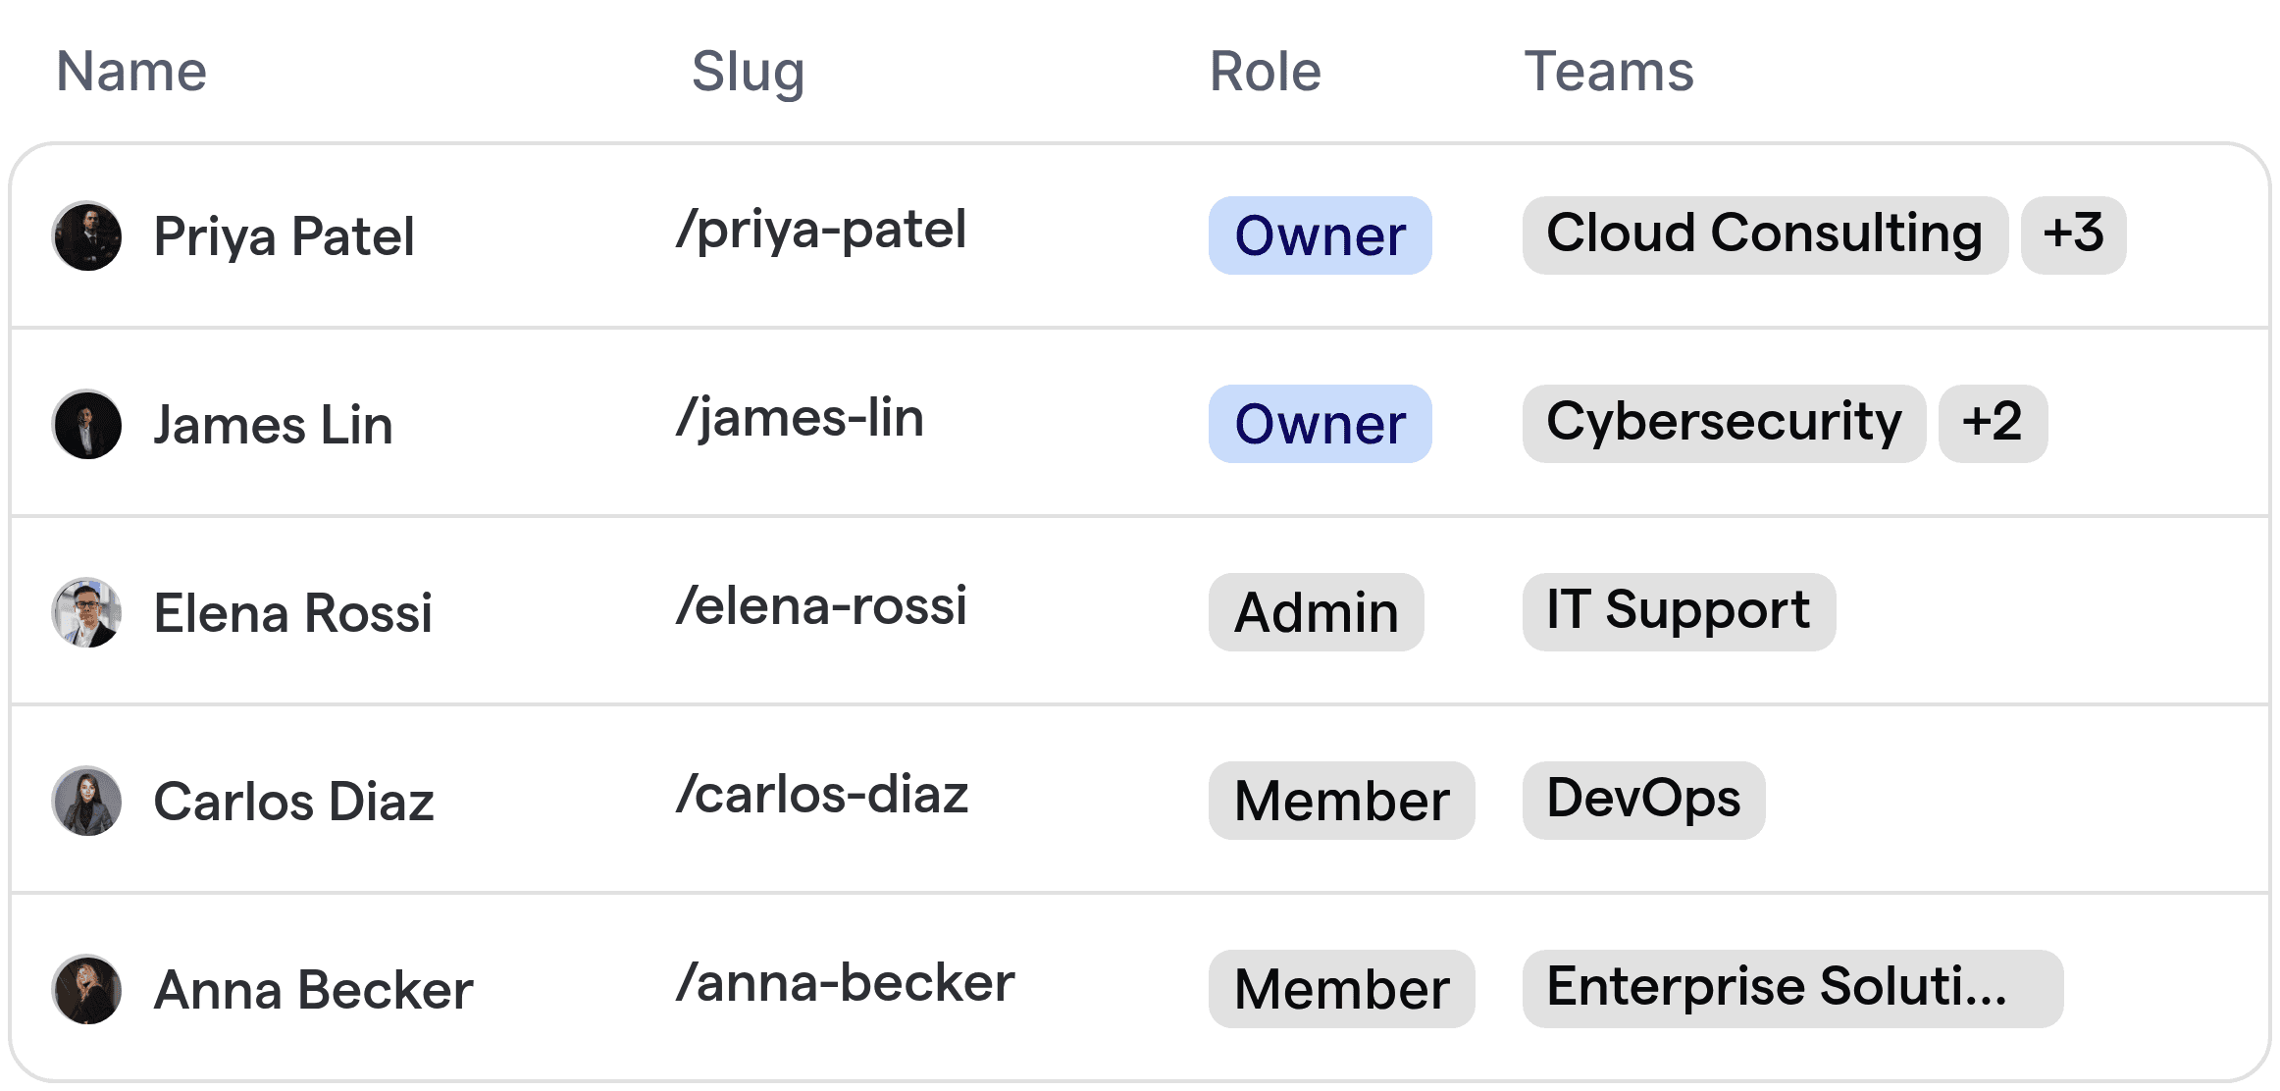Click Priya Patel's profile avatar
The height and width of the screenshot is (1091, 2280).
click(x=87, y=235)
